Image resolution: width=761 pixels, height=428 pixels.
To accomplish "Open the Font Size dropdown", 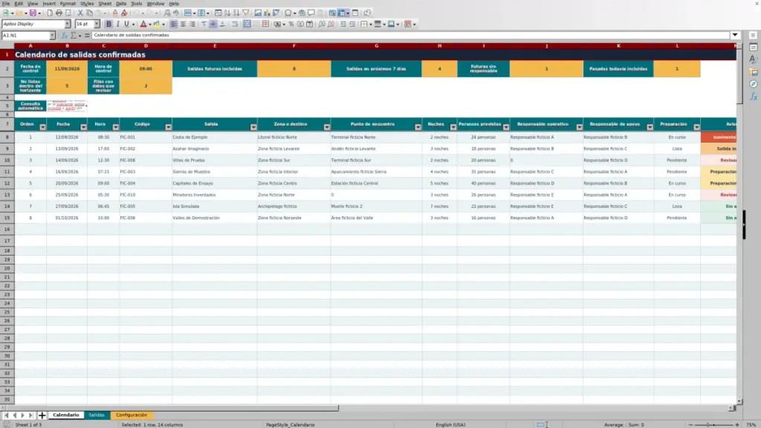I will [x=97, y=25].
